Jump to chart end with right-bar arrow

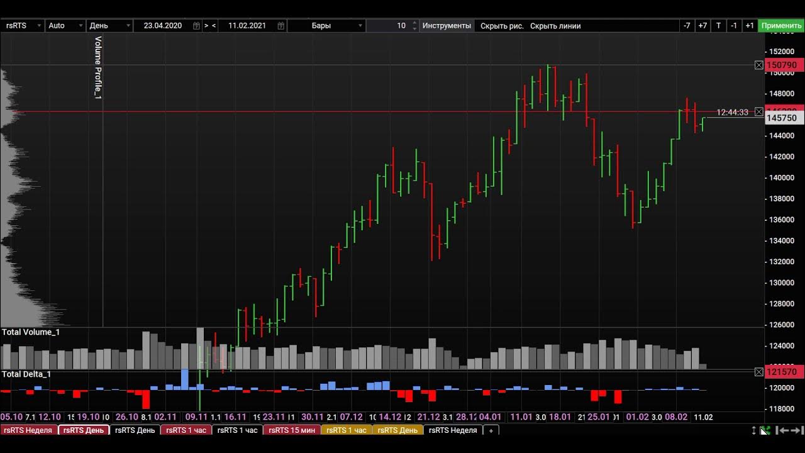797,430
